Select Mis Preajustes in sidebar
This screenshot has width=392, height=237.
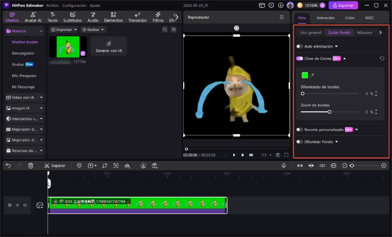coord(24,76)
